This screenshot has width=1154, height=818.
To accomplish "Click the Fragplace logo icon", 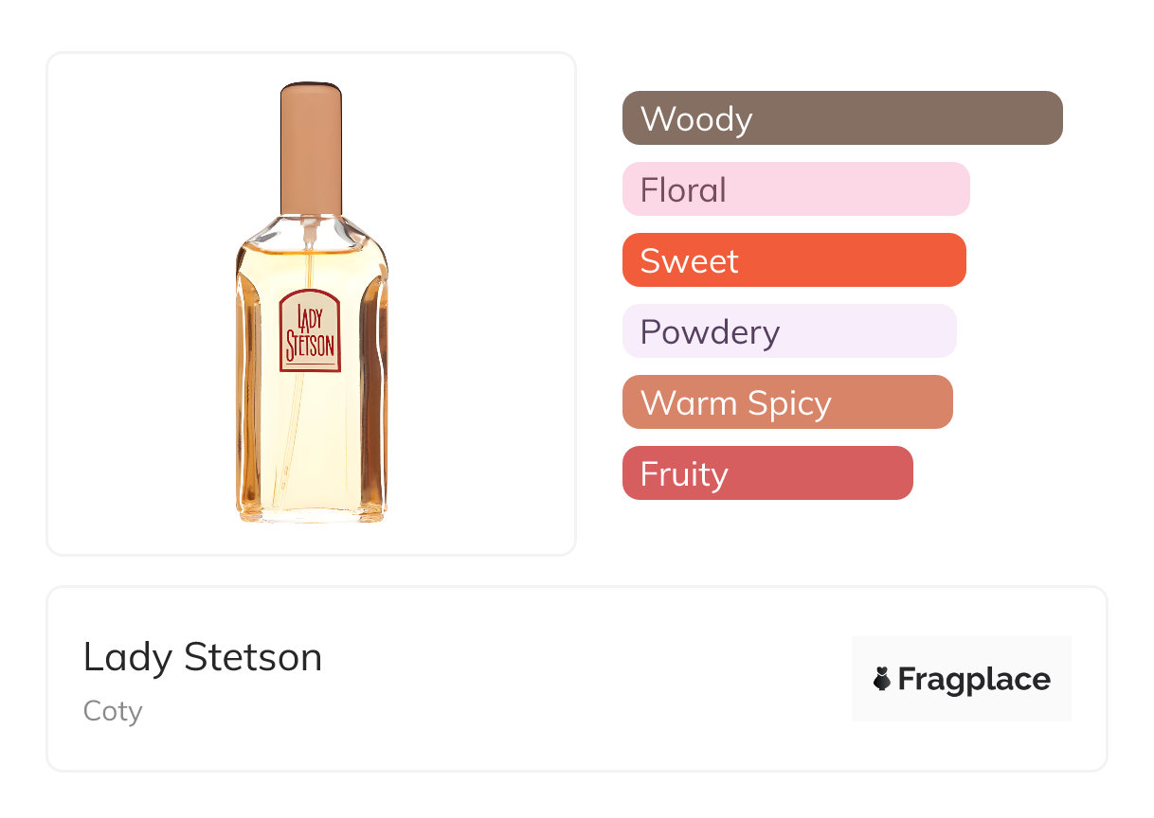I will (882, 679).
